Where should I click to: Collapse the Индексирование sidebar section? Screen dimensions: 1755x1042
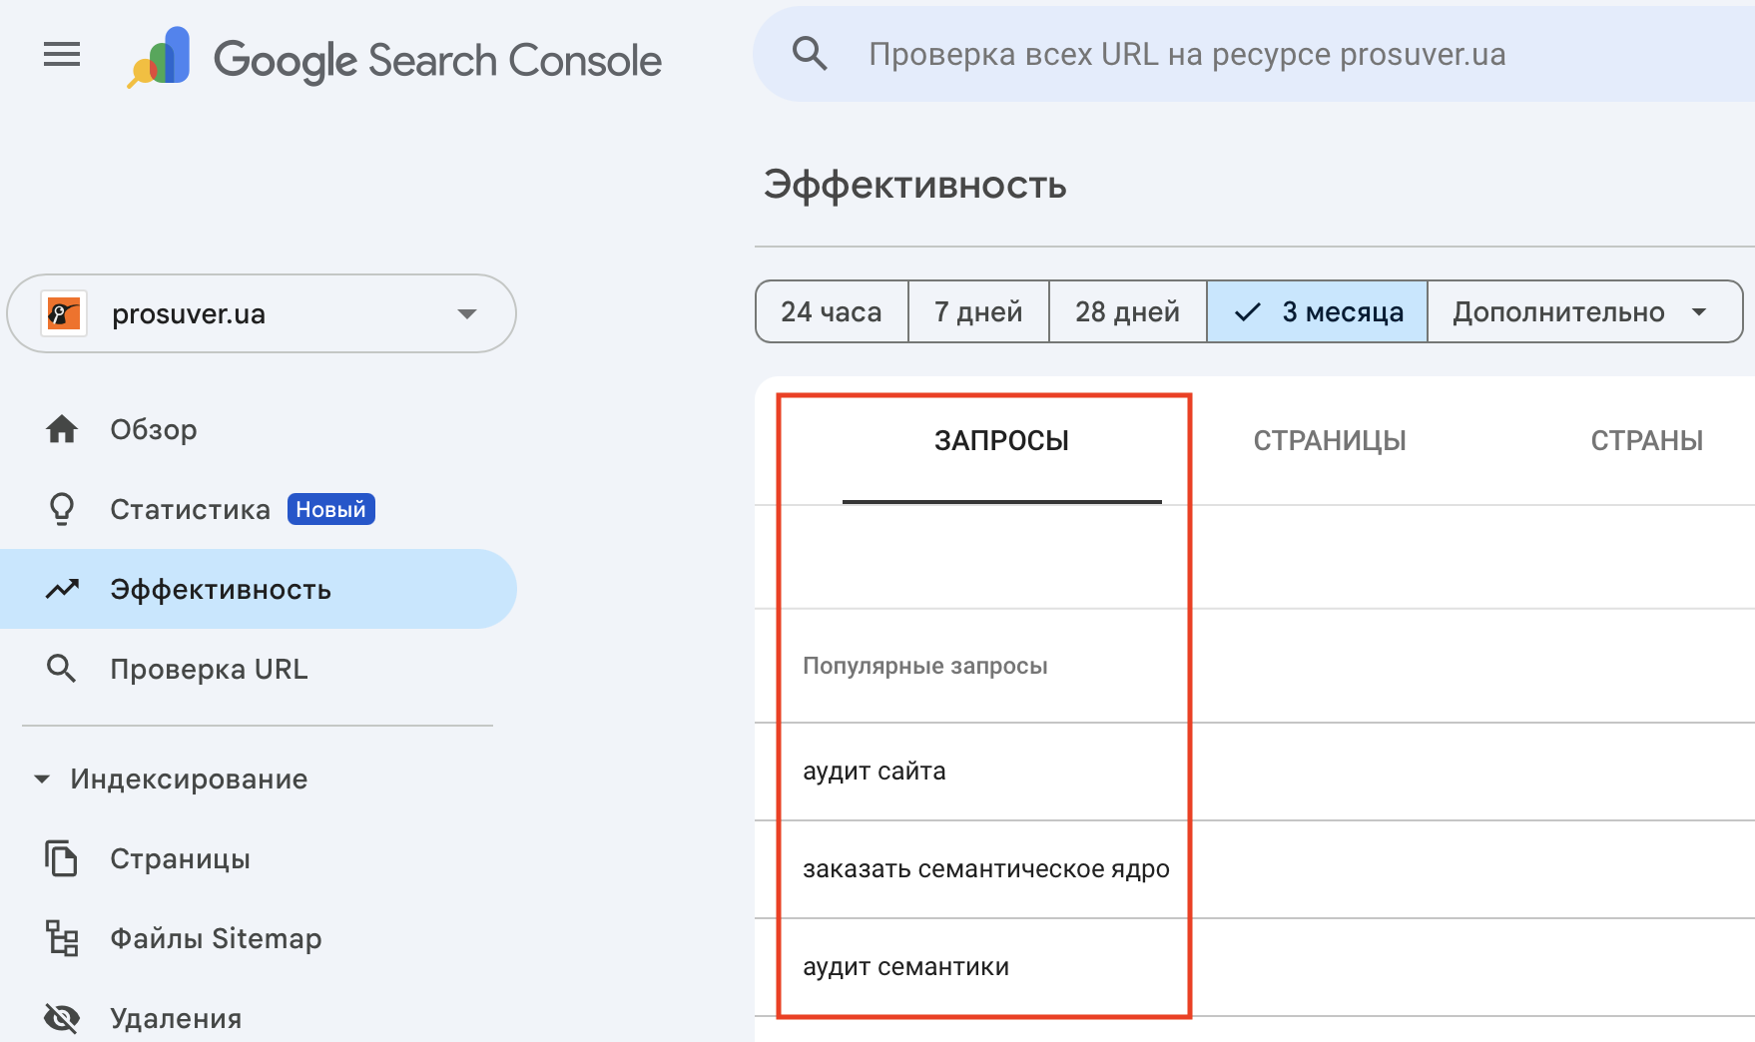[42, 779]
